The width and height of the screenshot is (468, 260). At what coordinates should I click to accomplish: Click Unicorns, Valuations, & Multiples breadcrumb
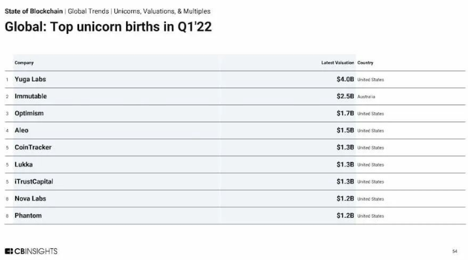click(162, 11)
